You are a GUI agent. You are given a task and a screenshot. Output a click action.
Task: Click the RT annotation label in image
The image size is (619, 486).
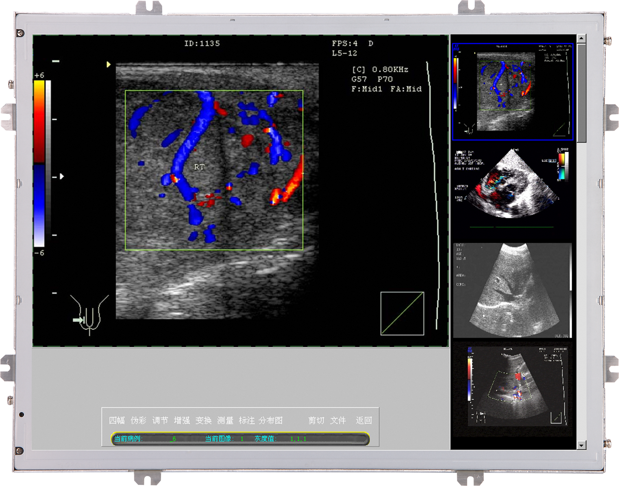(199, 167)
